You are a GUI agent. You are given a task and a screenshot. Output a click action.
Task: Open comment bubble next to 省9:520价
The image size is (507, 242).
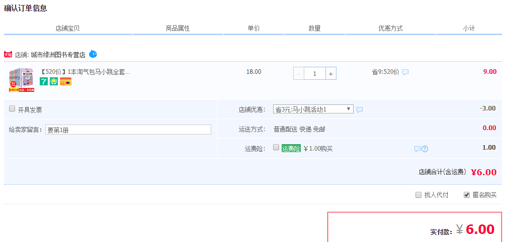coord(405,72)
